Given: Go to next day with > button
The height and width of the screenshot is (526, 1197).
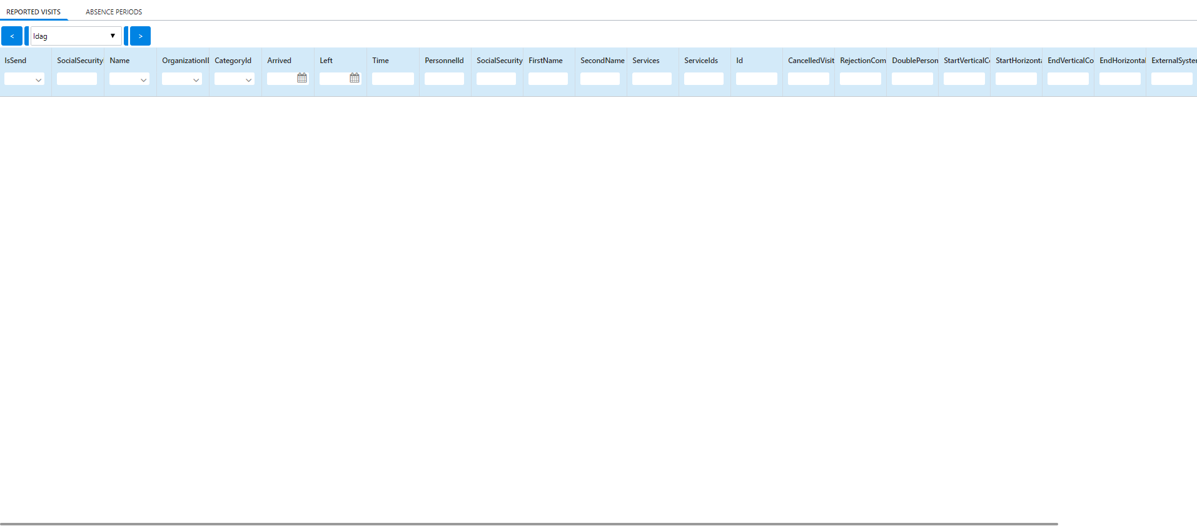Looking at the screenshot, I should [141, 36].
